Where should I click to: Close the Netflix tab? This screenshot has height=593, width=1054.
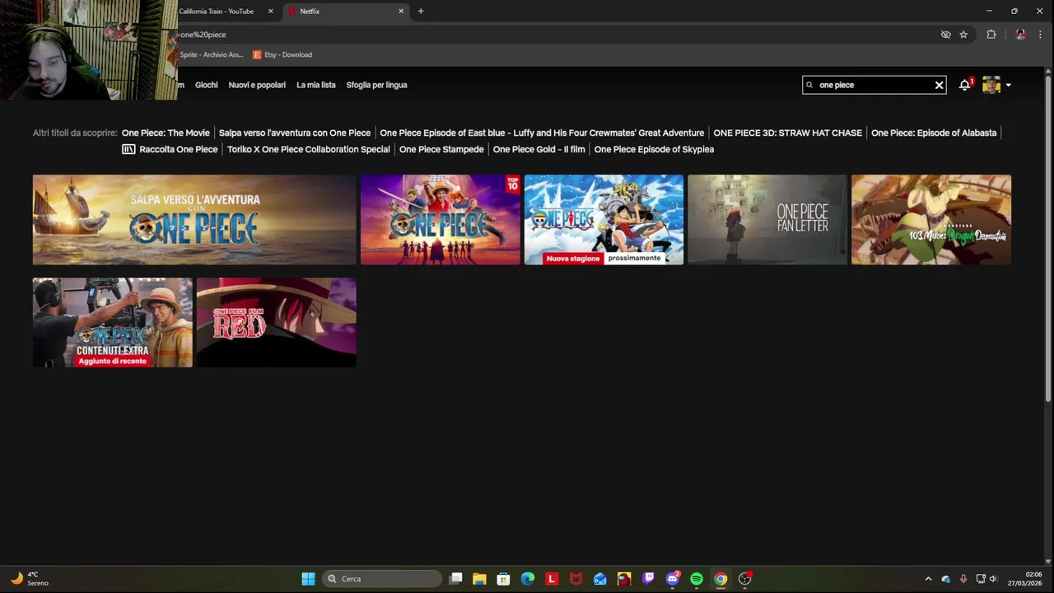tap(401, 12)
